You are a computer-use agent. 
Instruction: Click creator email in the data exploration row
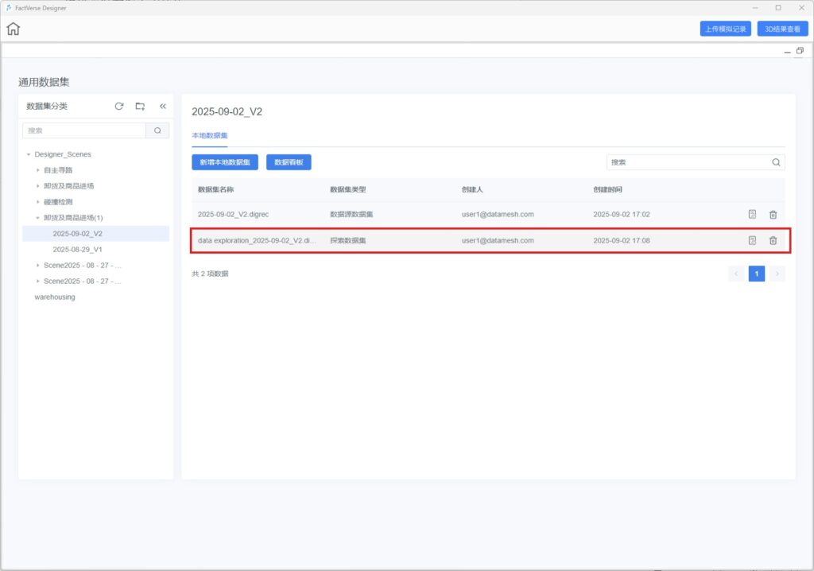[x=498, y=240]
